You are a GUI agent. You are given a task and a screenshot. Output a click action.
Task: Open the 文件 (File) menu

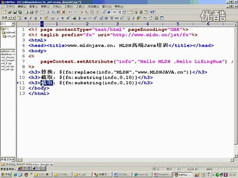10,6
